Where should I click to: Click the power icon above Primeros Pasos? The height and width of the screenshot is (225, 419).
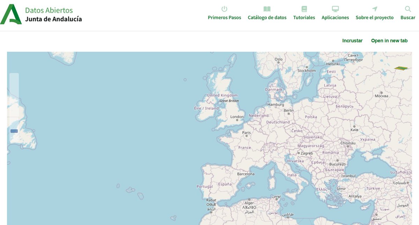click(x=224, y=9)
